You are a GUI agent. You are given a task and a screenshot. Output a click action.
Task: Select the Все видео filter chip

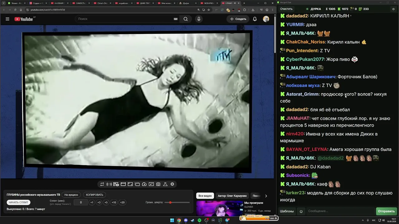click(x=205, y=196)
